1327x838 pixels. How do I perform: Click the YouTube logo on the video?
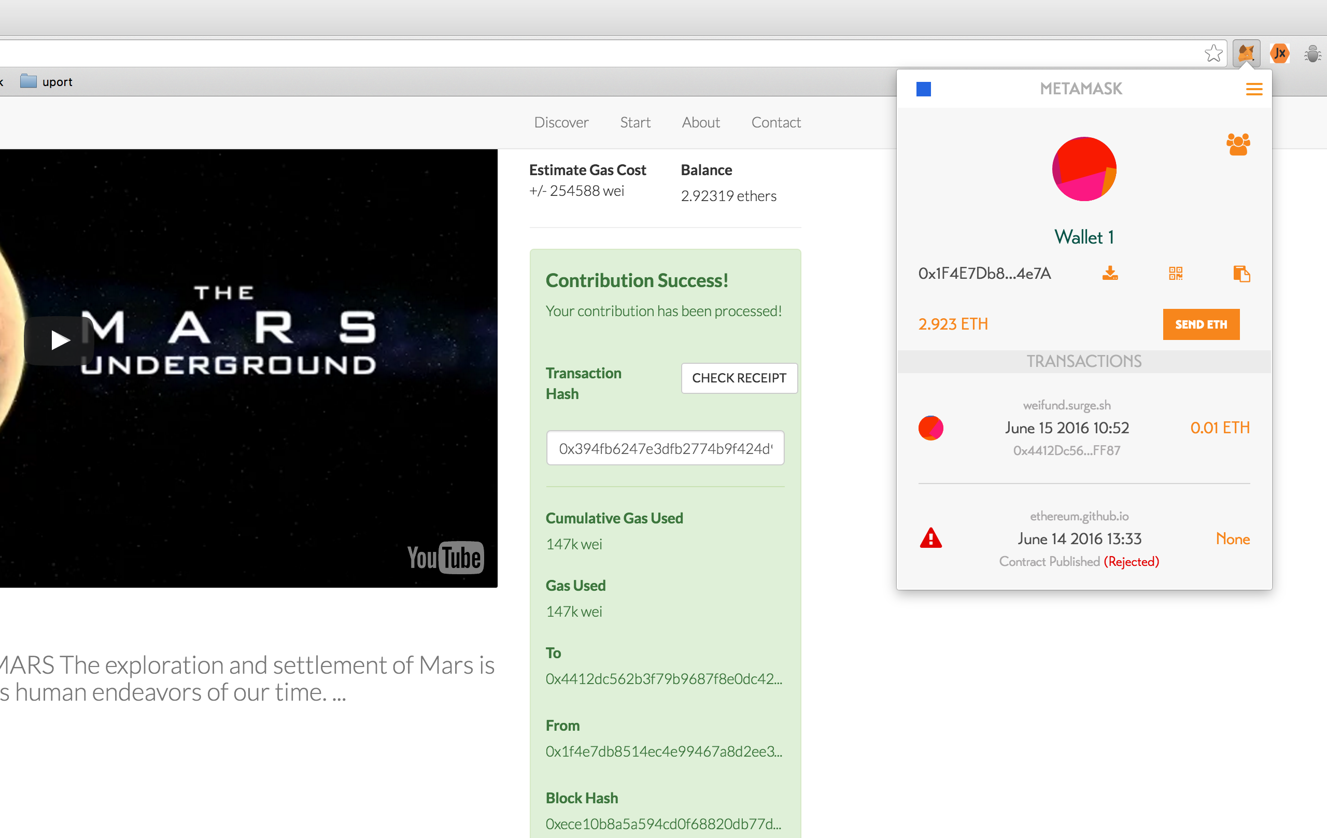click(445, 558)
